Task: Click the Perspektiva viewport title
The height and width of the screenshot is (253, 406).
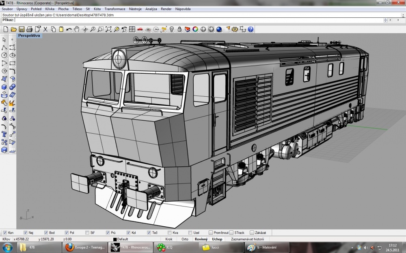Action: tap(29, 36)
